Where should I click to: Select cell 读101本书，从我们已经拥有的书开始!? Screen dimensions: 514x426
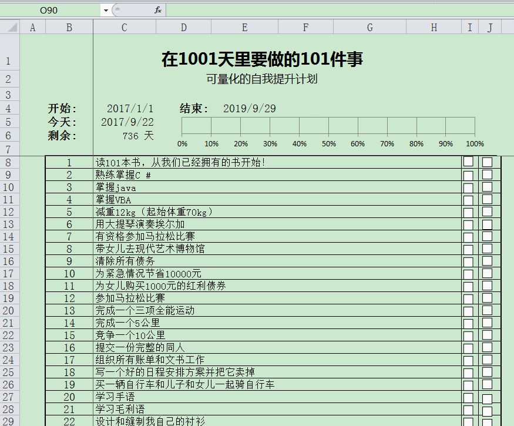tap(277, 162)
